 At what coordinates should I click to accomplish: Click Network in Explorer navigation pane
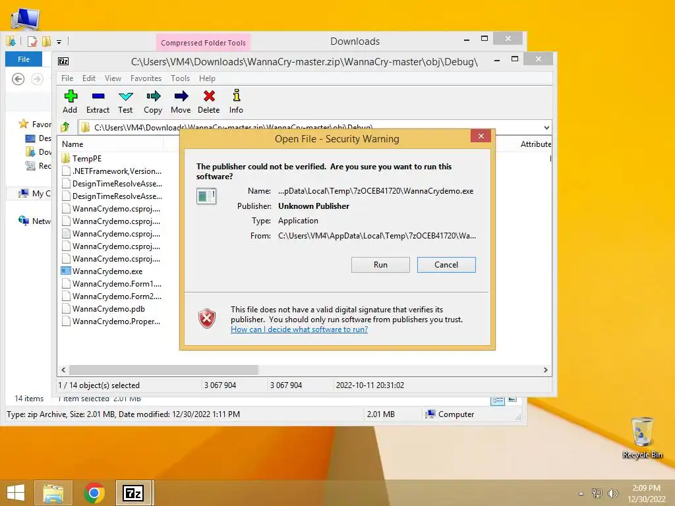[x=34, y=221]
